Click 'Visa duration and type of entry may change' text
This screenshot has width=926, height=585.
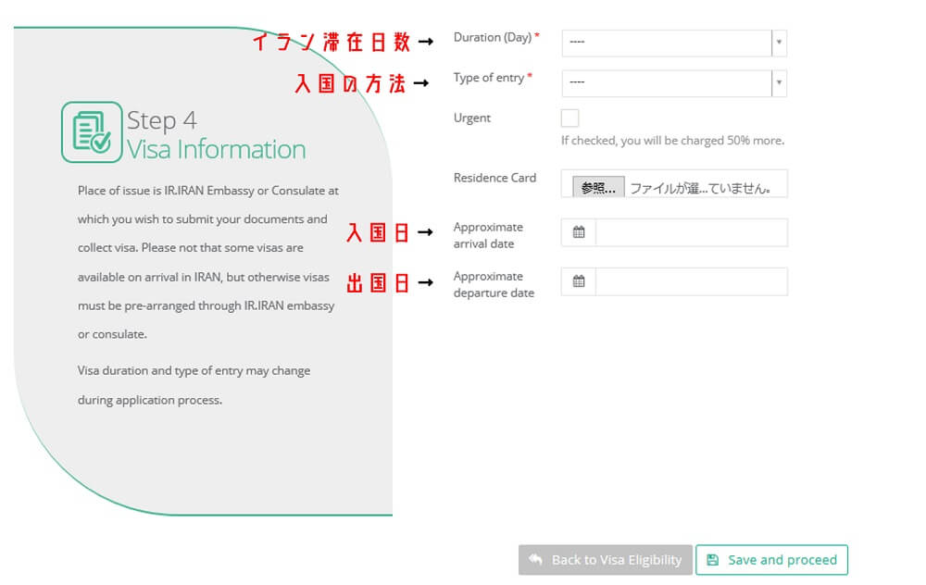click(194, 371)
